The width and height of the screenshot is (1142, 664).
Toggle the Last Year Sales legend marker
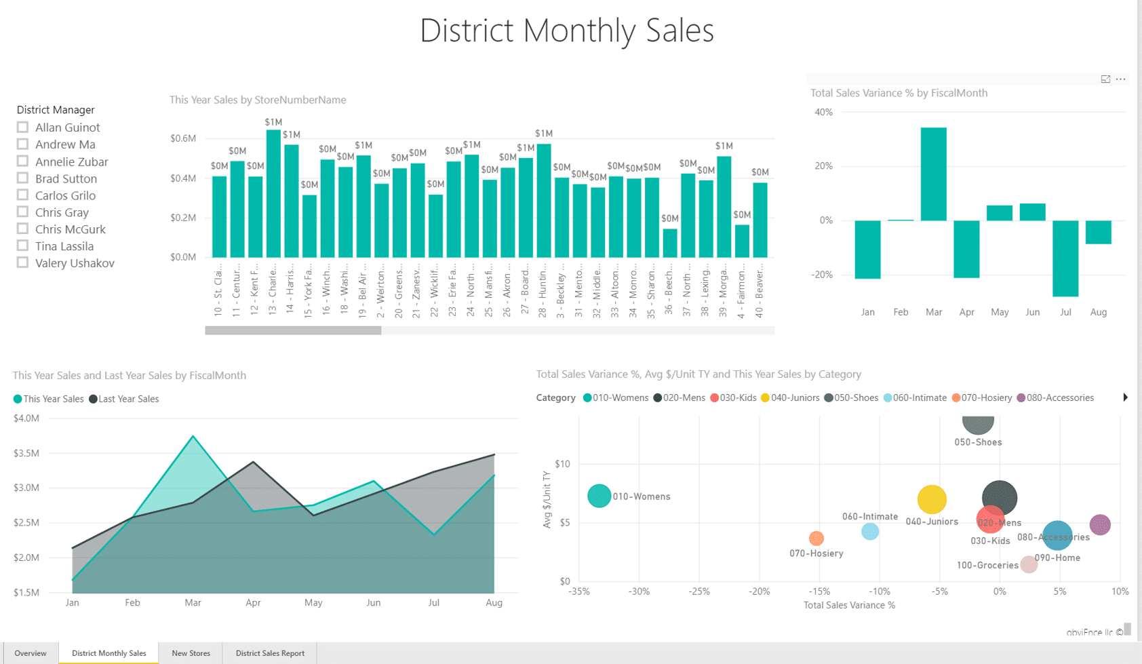point(92,399)
